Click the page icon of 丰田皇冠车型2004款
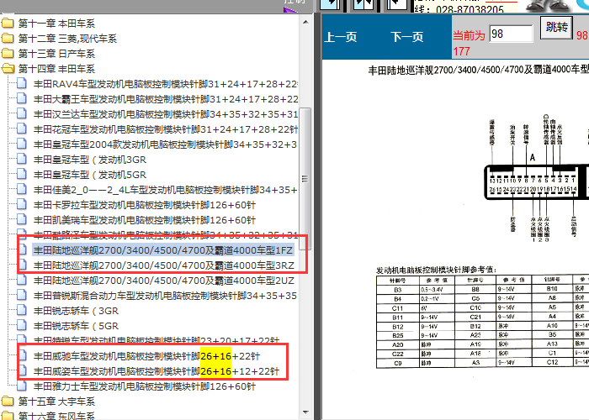Image resolution: width=589 pixels, height=420 pixels. tap(22, 144)
